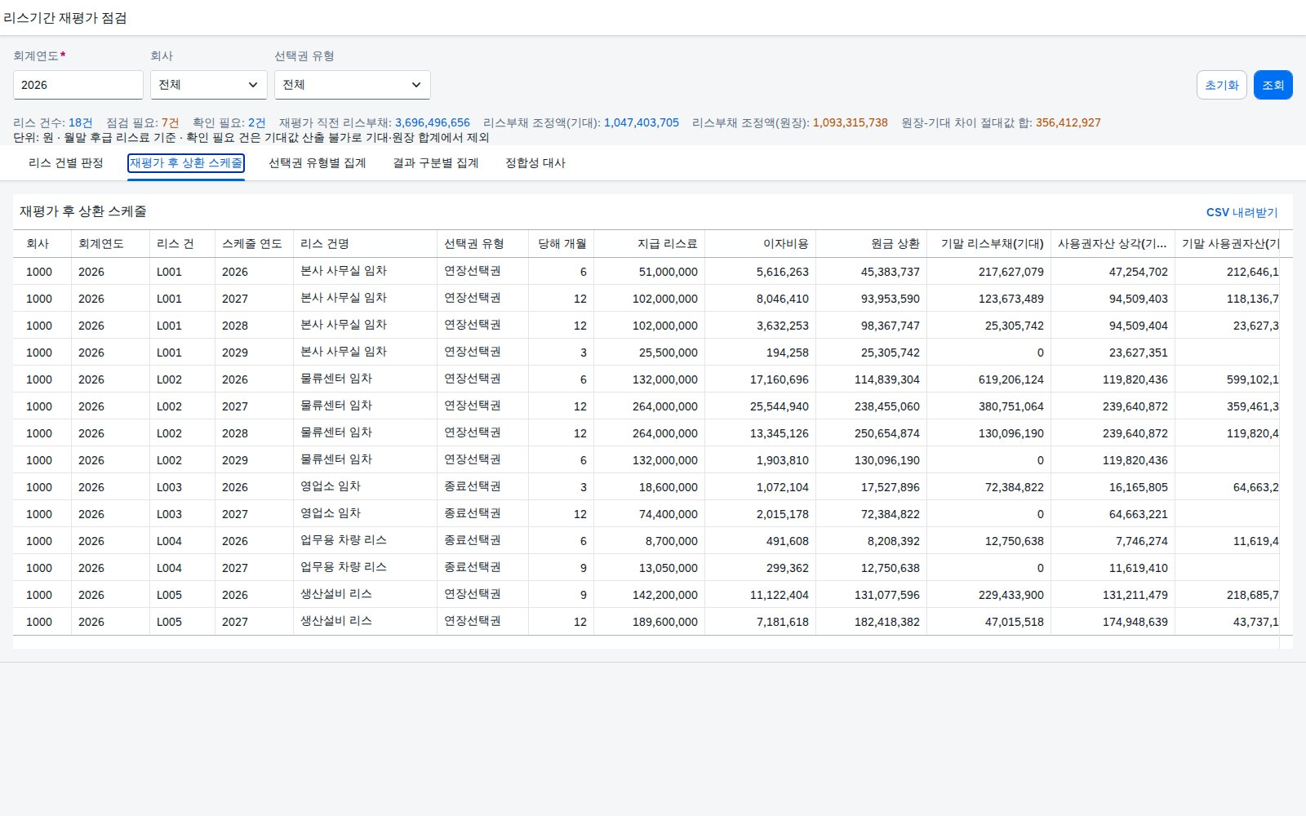1306x816 pixels.
Task: Click the adjustment amount 1,093,315,738
Action: pos(850,123)
